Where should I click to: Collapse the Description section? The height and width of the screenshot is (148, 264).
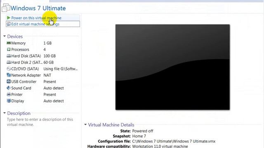click(5, 113)
